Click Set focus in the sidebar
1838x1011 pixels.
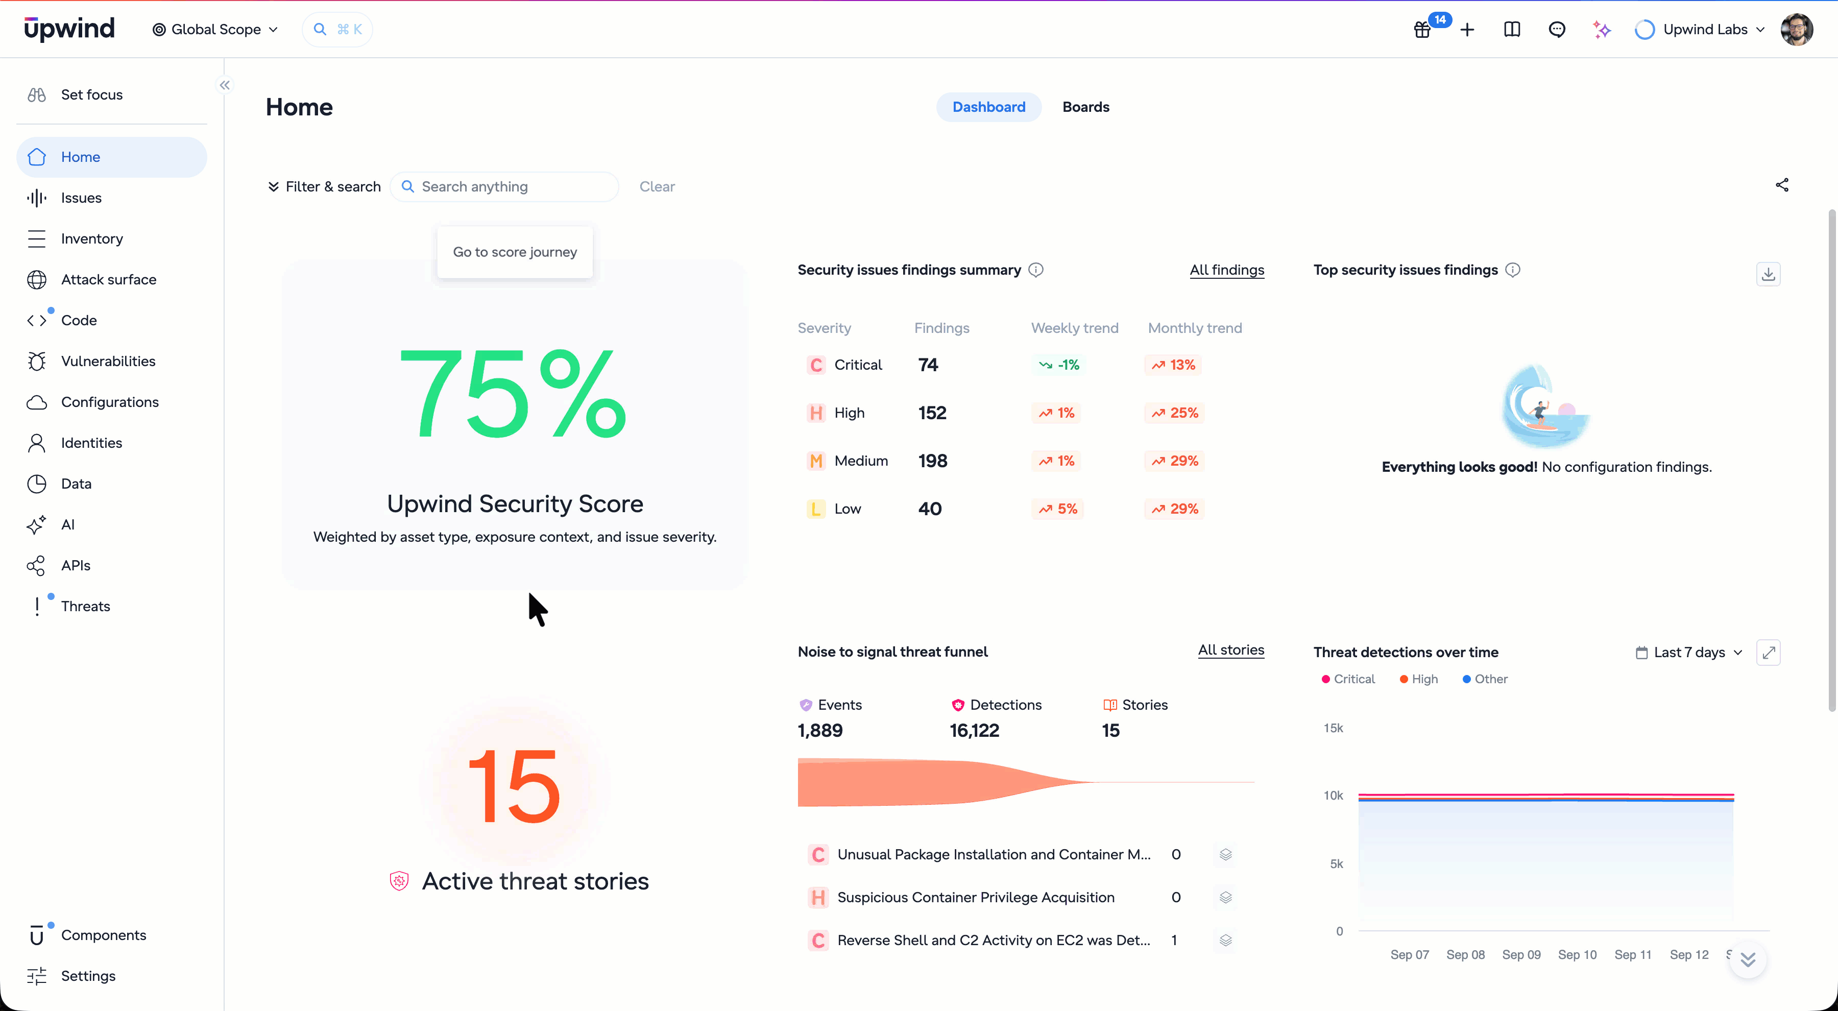pyautogui.click(x=112, y=95)
